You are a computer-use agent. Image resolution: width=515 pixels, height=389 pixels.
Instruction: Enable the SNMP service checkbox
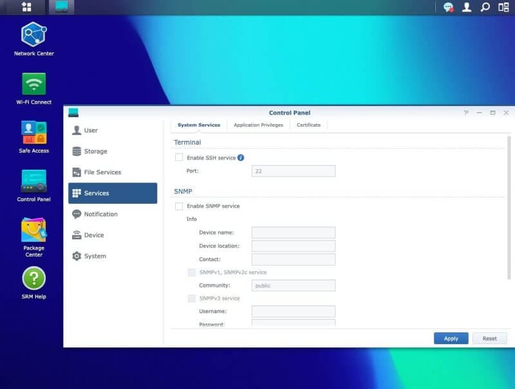tap(178, 206)
